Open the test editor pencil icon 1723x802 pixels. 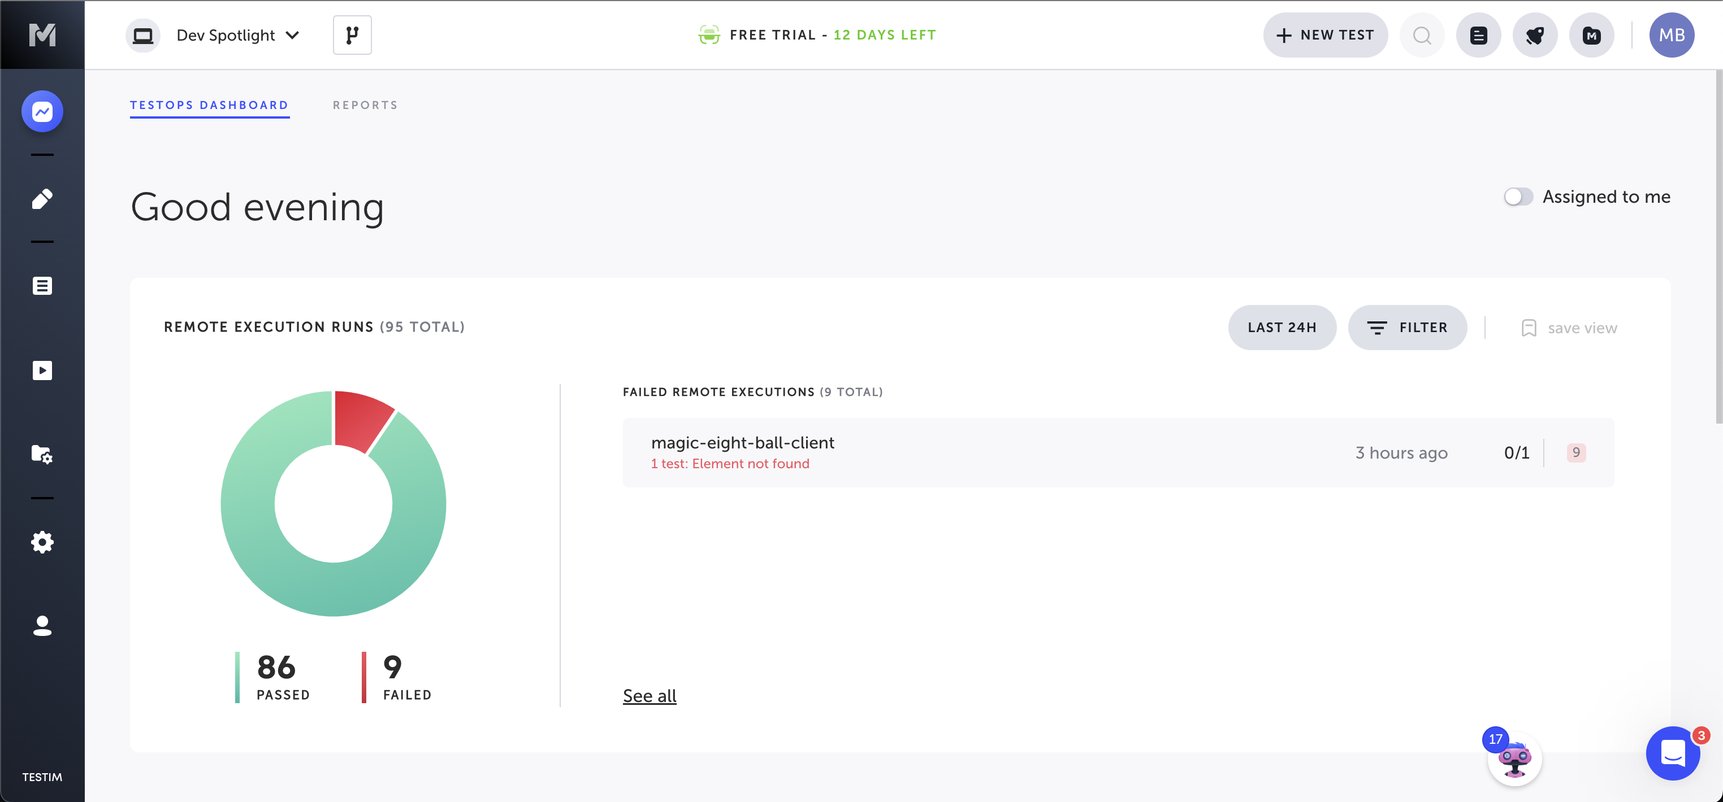(42, 198)
